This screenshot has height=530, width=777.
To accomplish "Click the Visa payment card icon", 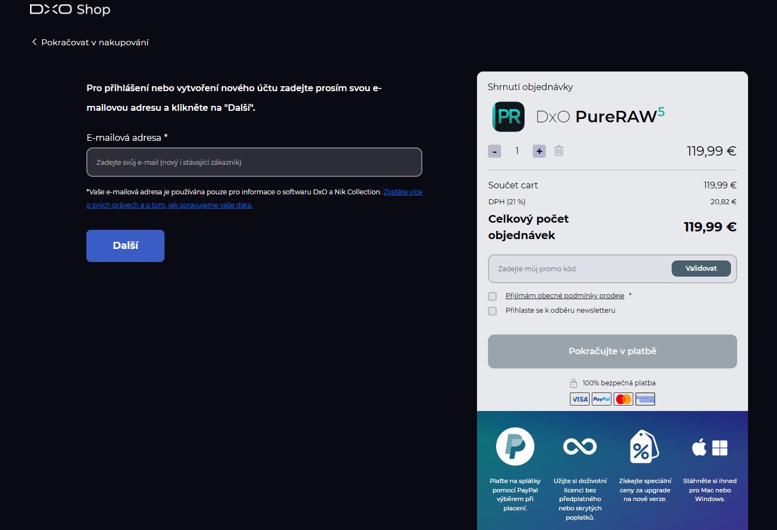I will click(x=579, y=399).
